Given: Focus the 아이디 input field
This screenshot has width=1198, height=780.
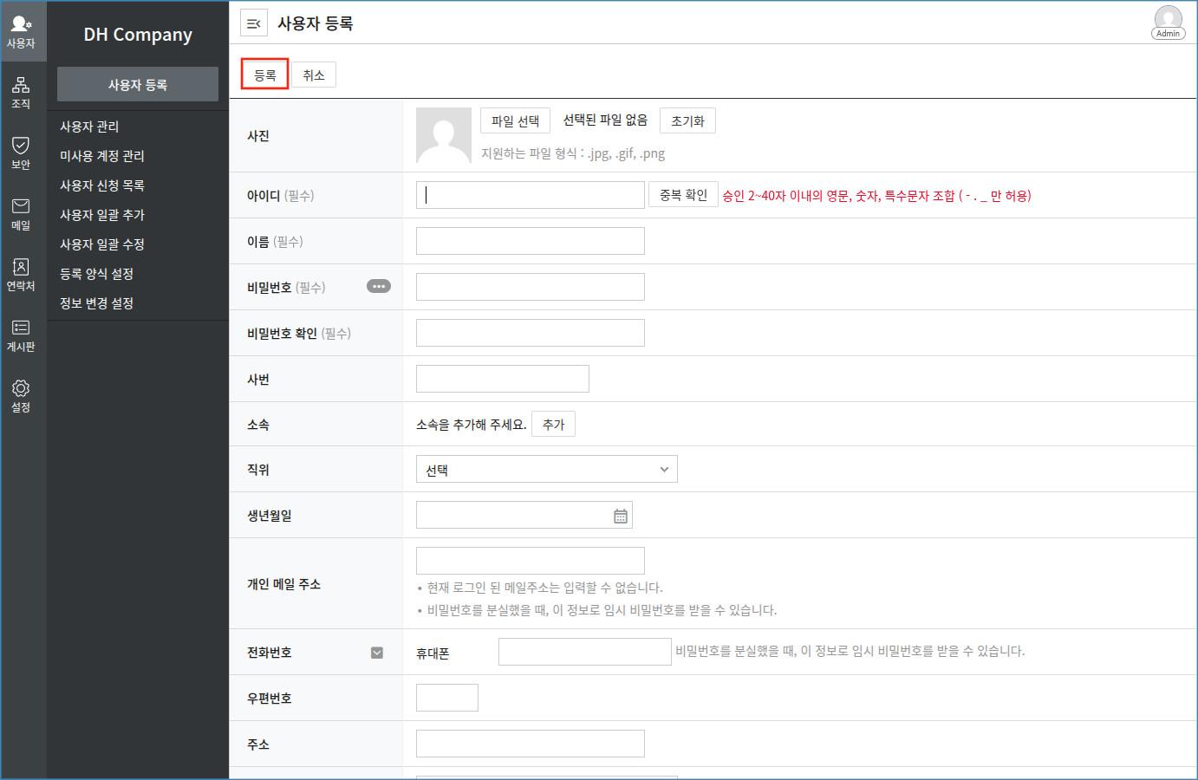Looking at the screenshot, I should pyautogui.click(x=530, y=195).
